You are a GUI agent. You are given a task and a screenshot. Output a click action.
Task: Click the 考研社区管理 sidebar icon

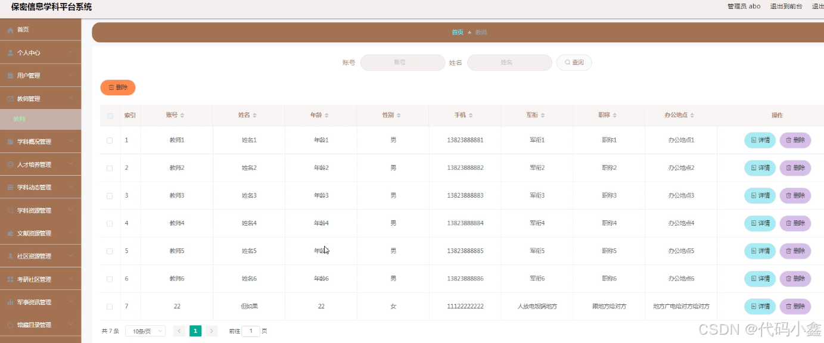pos(10,279)
